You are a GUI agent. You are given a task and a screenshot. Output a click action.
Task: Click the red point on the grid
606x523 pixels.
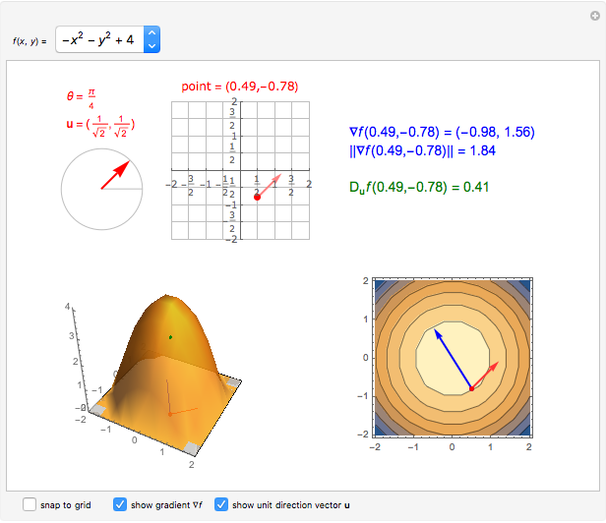(x=257, y=198)
